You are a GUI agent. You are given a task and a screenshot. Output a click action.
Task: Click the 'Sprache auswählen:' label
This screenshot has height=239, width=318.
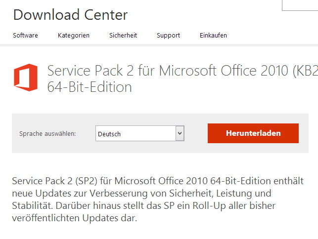click(x=47, y=134)
